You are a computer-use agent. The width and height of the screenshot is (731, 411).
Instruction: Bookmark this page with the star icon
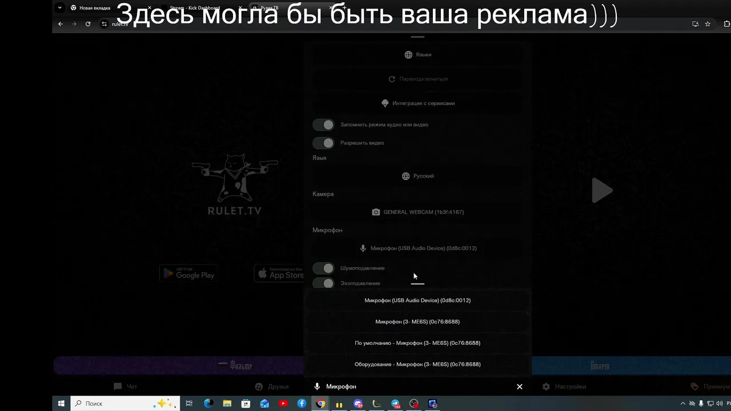point(708,24)
